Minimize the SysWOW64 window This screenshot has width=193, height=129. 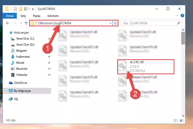(157, 9)
